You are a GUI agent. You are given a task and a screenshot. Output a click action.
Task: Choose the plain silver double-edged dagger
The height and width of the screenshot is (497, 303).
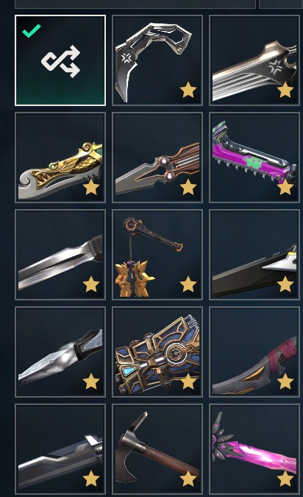(60, 255)
